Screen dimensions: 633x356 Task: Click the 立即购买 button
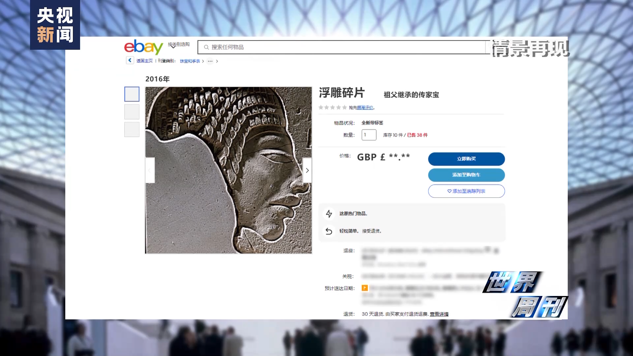(466, 159)
